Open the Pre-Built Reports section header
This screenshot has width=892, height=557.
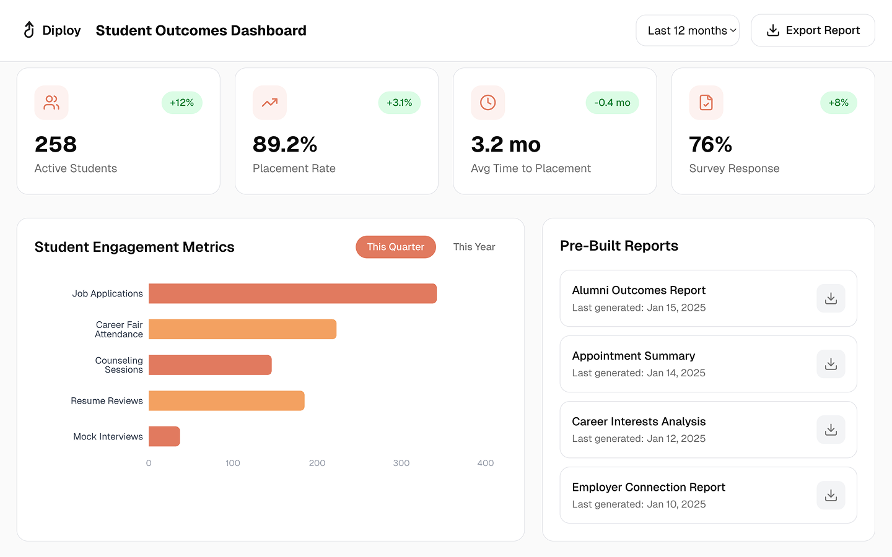pos(619,246)
